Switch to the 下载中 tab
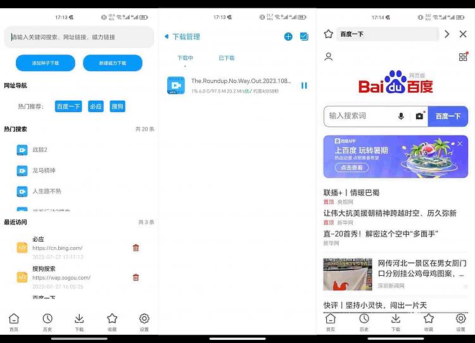475x343 pixels. (185, 58)
